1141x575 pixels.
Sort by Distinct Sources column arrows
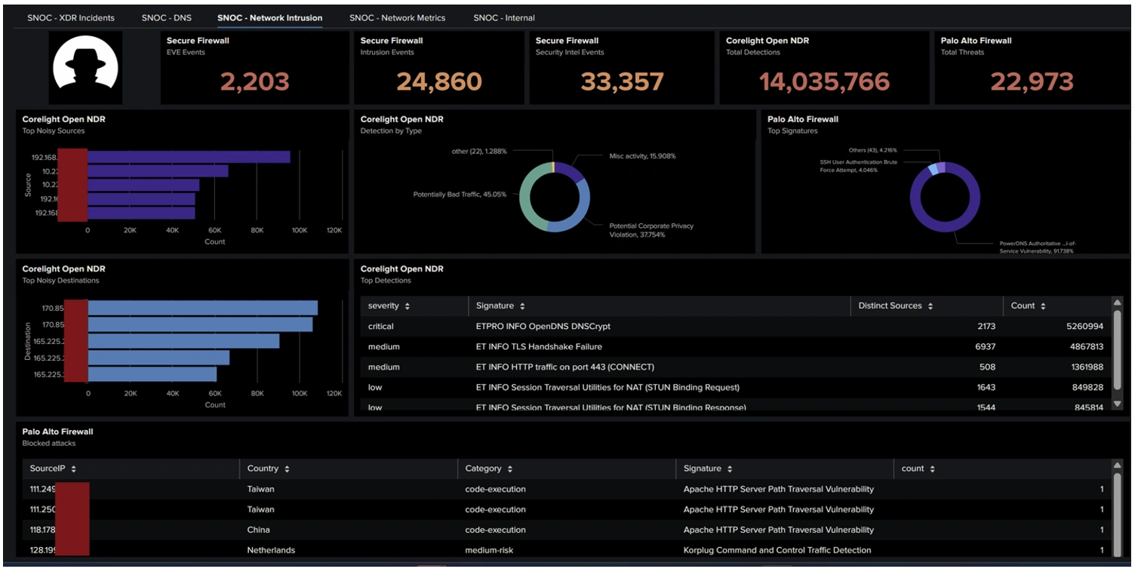coord(930,306)
